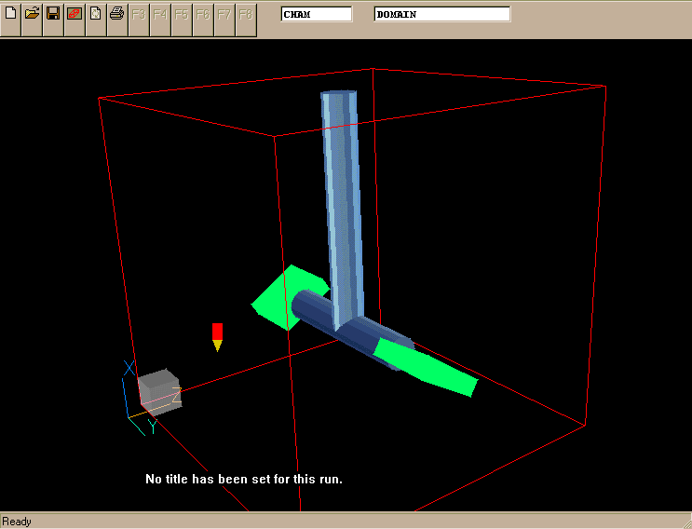Screen dimensions: 692x529
Task: Print using the printer icon
Action: (x=116, y=14)
